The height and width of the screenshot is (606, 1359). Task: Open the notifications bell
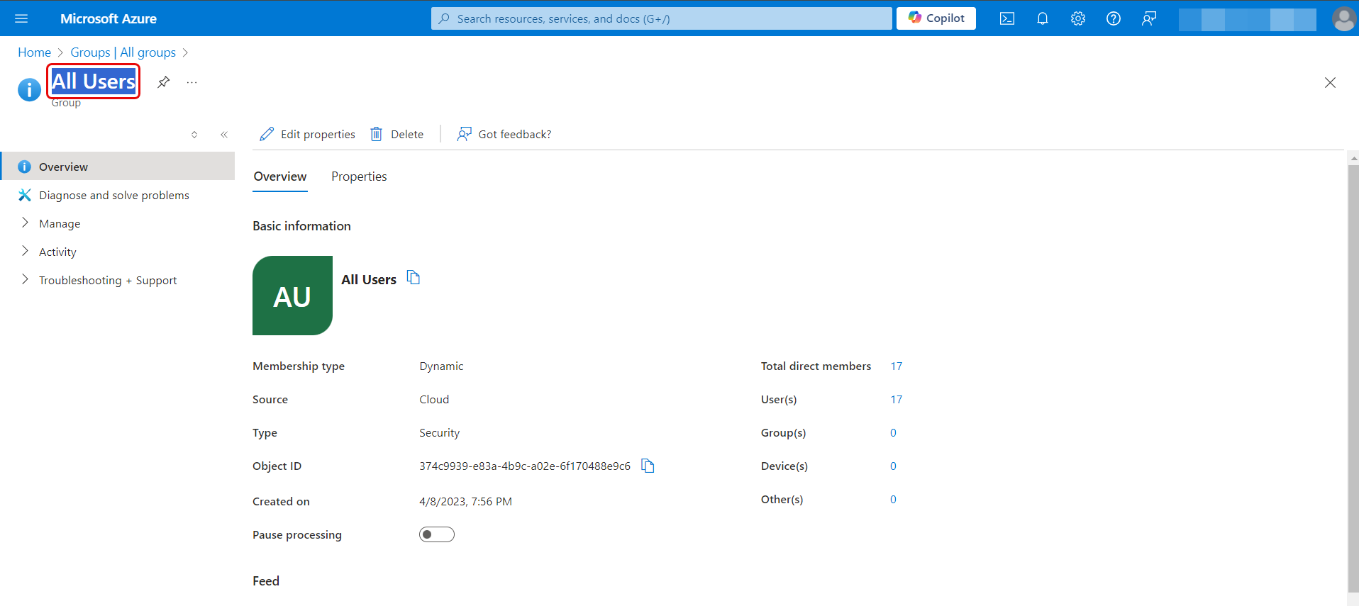[x=1042, y=18]
